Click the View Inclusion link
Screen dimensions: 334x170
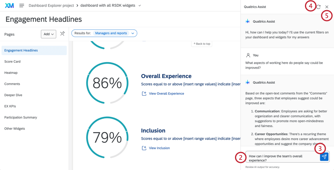[159, 148]
